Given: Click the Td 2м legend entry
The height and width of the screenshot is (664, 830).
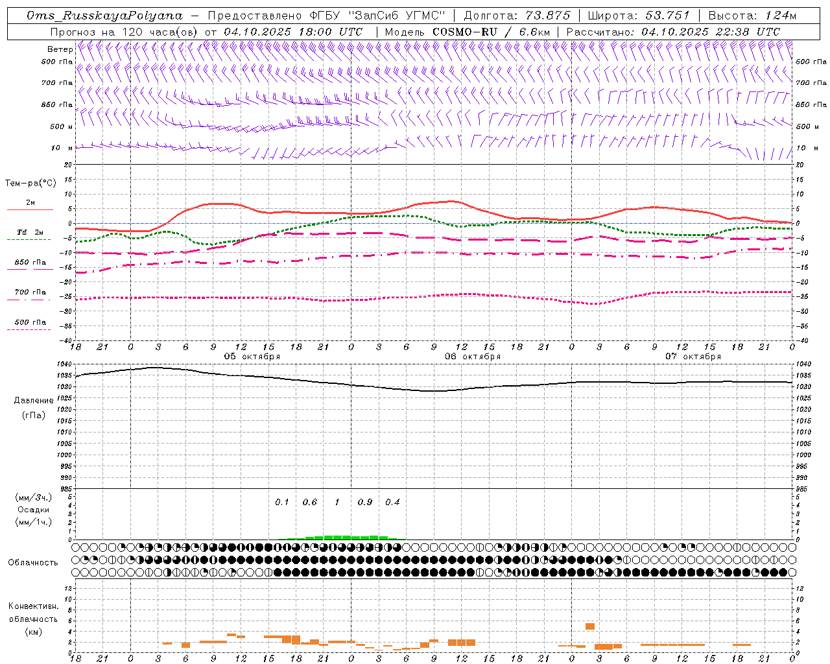Looking at the screenshot, I should [x=30, y=232].
